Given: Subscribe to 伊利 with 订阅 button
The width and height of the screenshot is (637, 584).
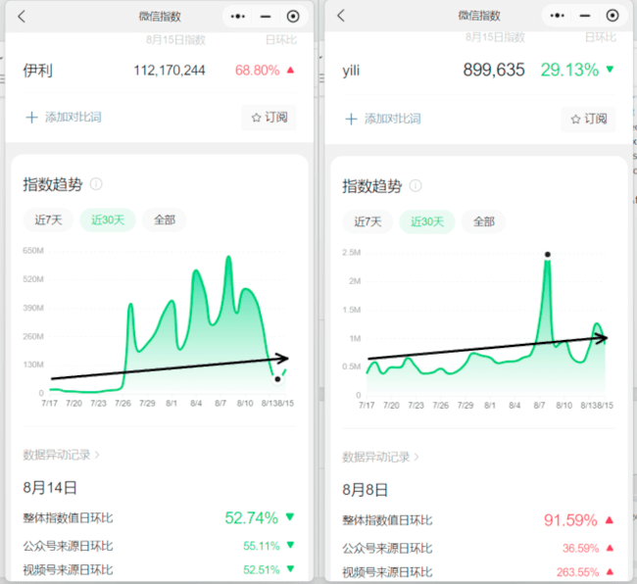Looking at the screenshot, I should point(269,118).
